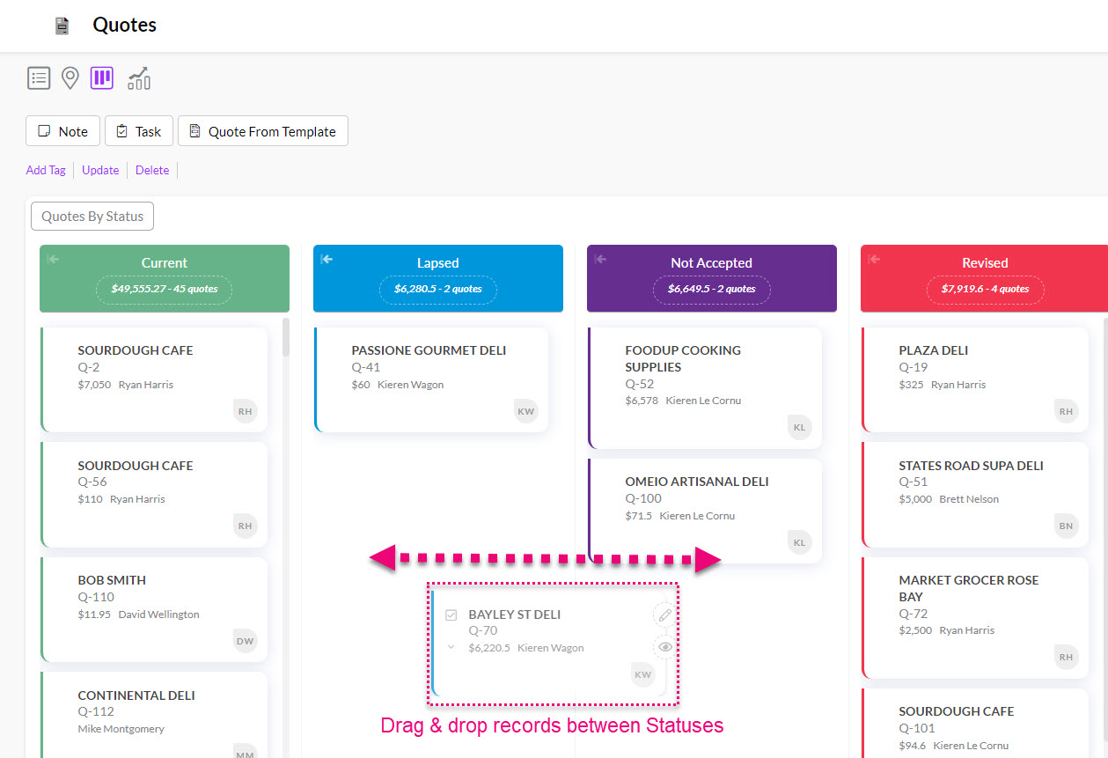Viewport: 1108px width, 758px height.
Task: Expand chevron on Bayley St Deli card
Action: click(451, 647)
